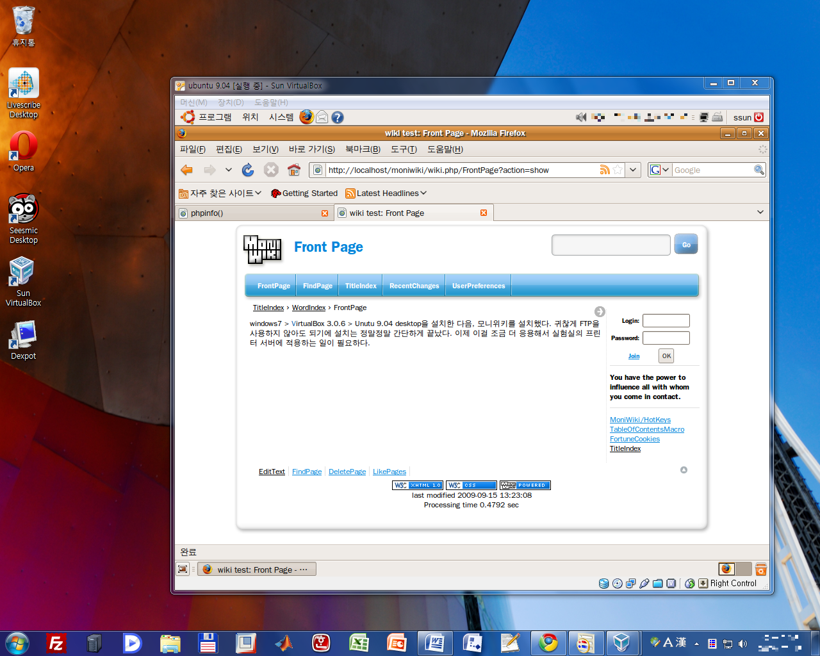Open the MoniWiki/HotKeys link

pyautogui.click(x=640, y=420)
